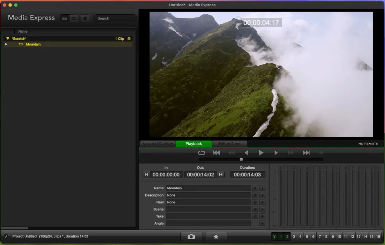
Task: Enable audio channel 16
Action: [378, 237]
